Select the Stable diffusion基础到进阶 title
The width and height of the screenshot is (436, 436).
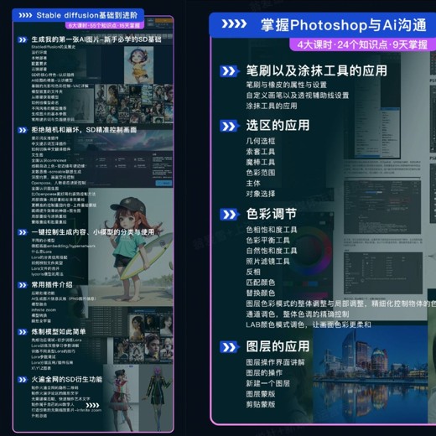click(x=87, y=15)
